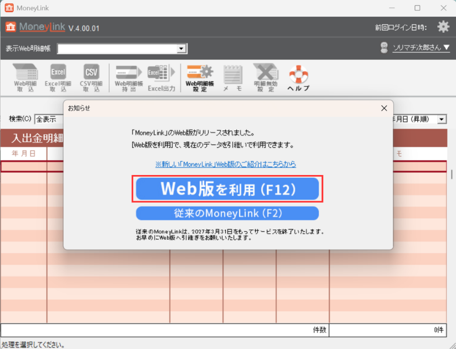This screenshot has height=349, width=456.
Task: Open the ソリマチ次郎さん user menu
Action: pyautogui.click(x=421, y=47)
